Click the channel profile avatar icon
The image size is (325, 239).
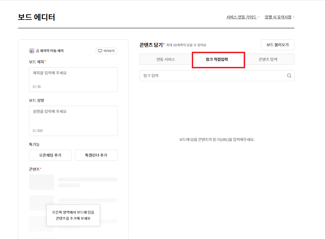[x=32, y=51]
